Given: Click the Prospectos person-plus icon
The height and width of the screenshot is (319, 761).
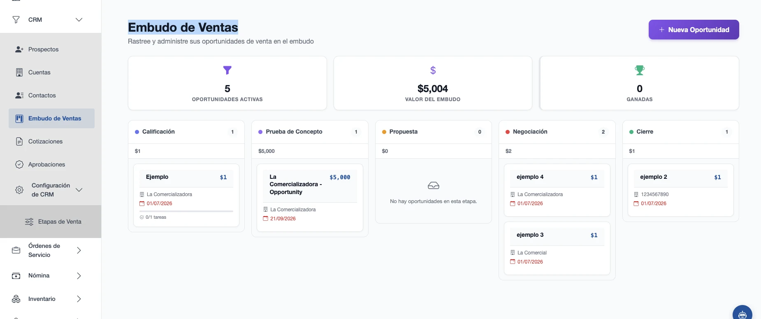Looking at the screenshot, I should point(19,49).
